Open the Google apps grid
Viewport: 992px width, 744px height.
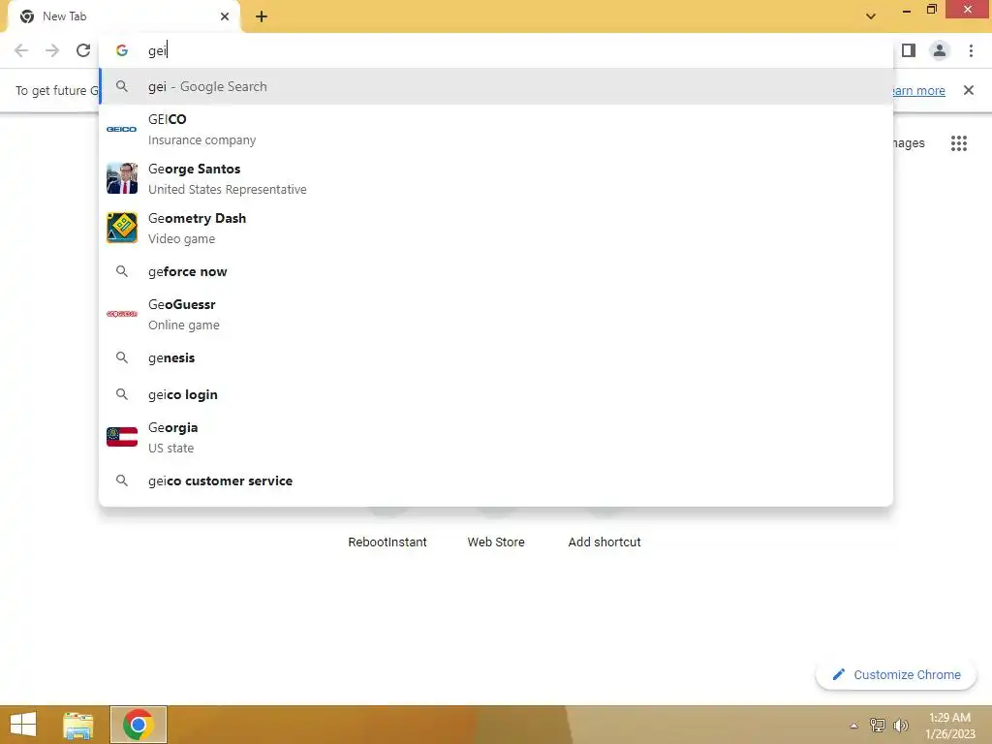coord(958,143)
